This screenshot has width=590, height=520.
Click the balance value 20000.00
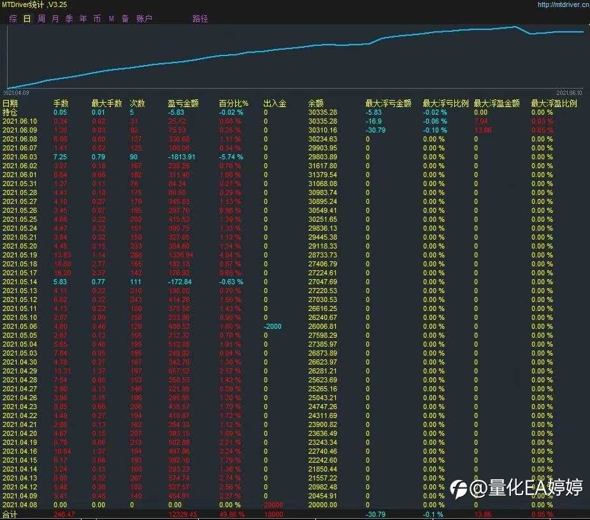(x=322, y=505)
